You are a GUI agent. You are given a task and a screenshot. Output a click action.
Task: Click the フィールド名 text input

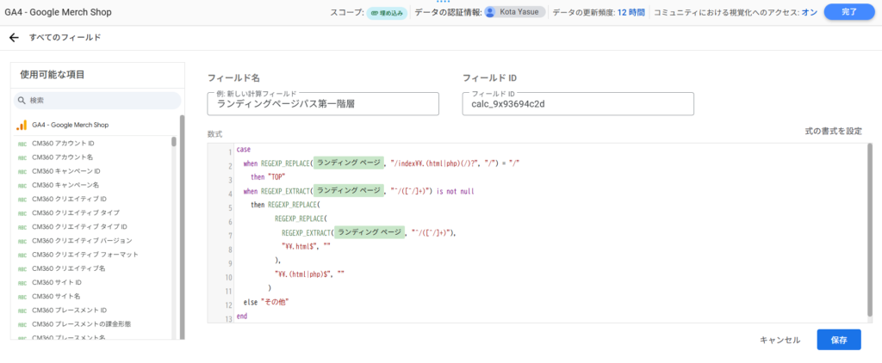click(323, 103)
